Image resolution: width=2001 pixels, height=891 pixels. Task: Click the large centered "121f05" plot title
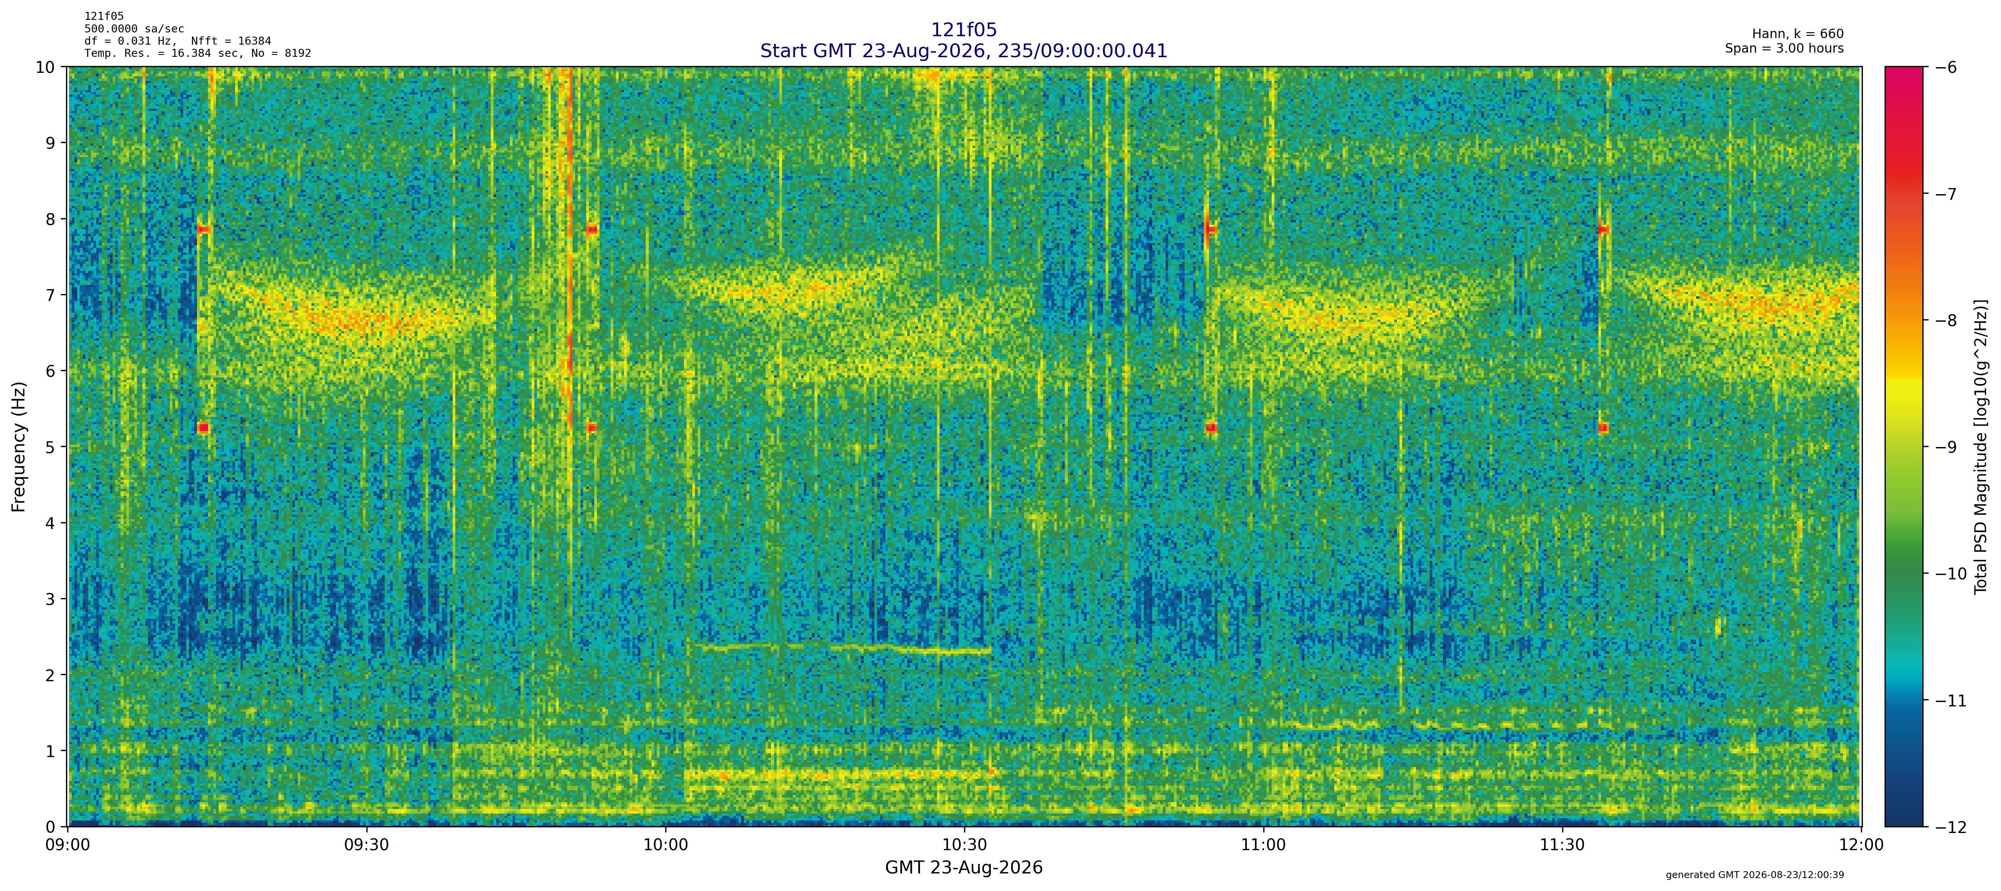(x=963, y=30)
